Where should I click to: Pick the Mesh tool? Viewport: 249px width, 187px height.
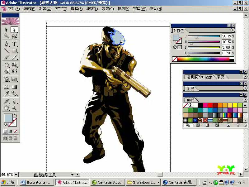6,87
